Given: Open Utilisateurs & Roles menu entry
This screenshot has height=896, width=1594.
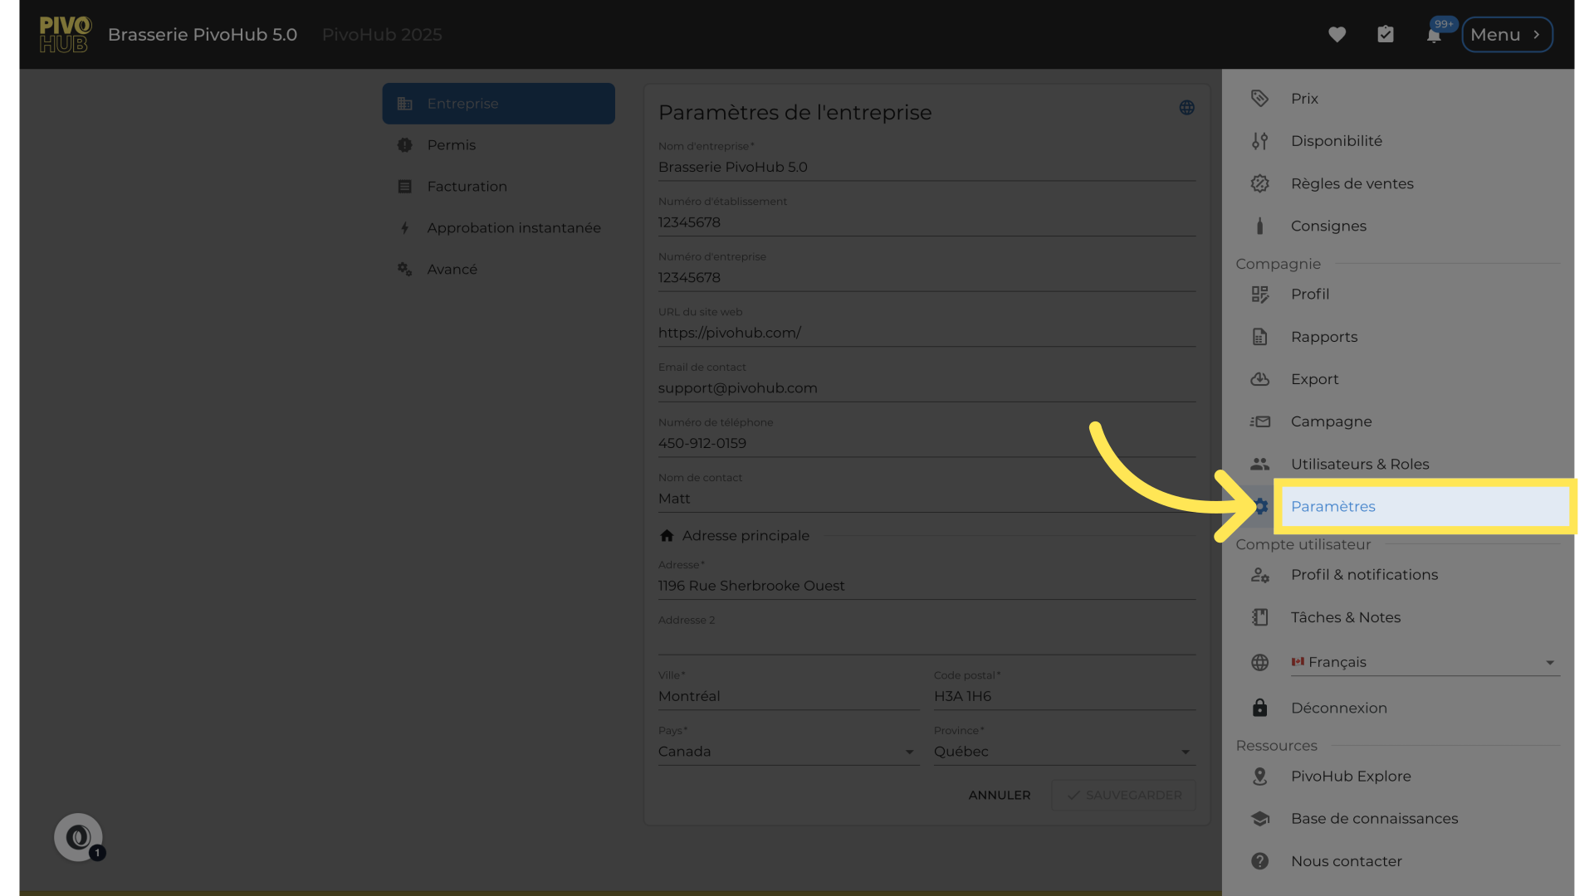Looking at the screenshot, I should [x=1397, y=464].
